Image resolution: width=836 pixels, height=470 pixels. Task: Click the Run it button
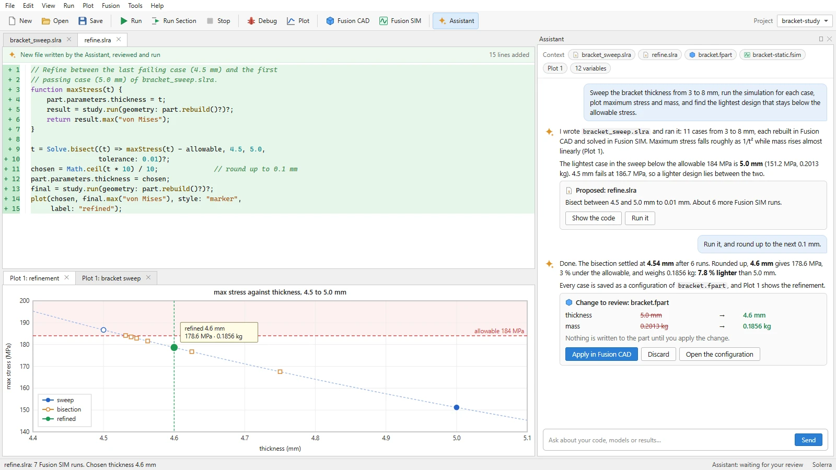pyautogui.click(x=640, y=218)
